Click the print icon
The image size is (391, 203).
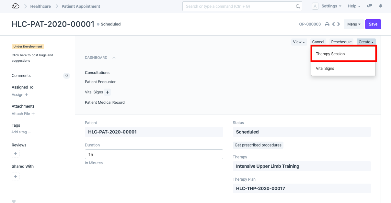coord(327,24)
